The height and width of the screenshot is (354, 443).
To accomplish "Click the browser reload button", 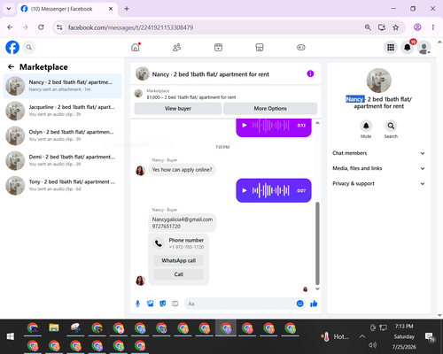I will (x=41, y=27).
